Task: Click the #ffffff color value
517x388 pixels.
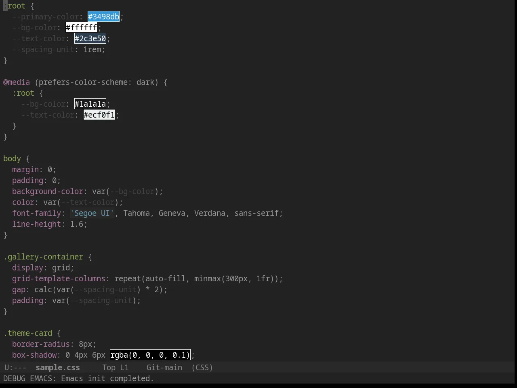Action: pos(81,27)
